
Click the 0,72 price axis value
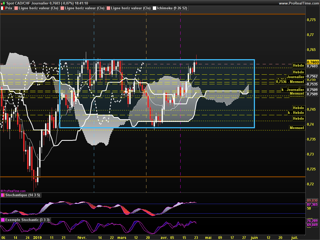coord(310,184)
